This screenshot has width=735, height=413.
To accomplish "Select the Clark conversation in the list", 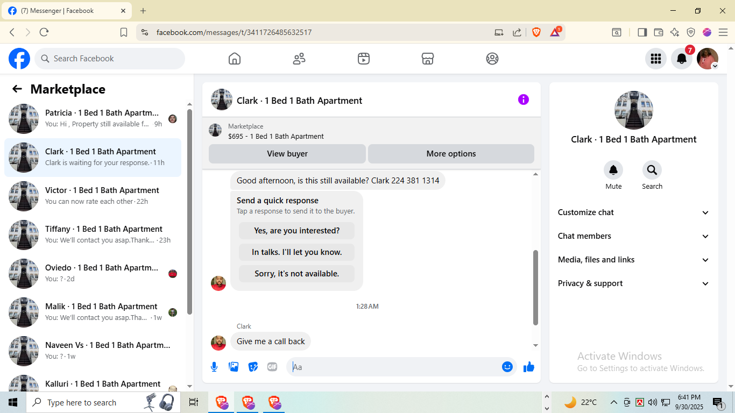I will pos(93,158).
